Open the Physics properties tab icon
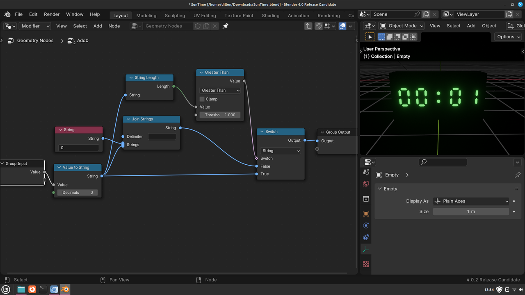Viewport: 525px width, 295px height. (366, 225)
